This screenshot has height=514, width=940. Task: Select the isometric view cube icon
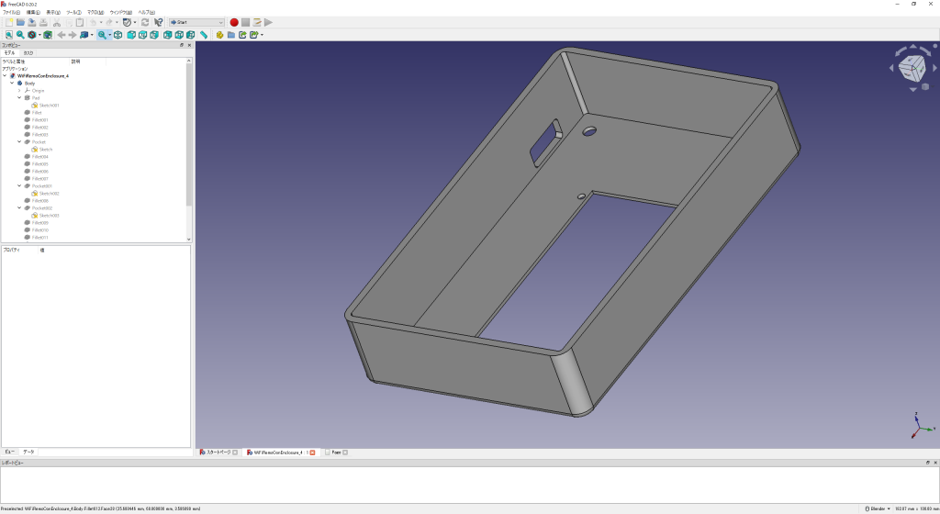point(117,35)
